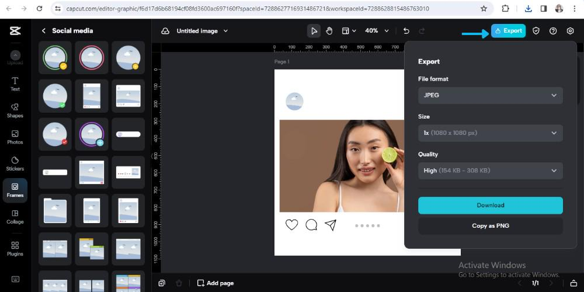
Task: Open the Upload panel
Action: (15, 58)
